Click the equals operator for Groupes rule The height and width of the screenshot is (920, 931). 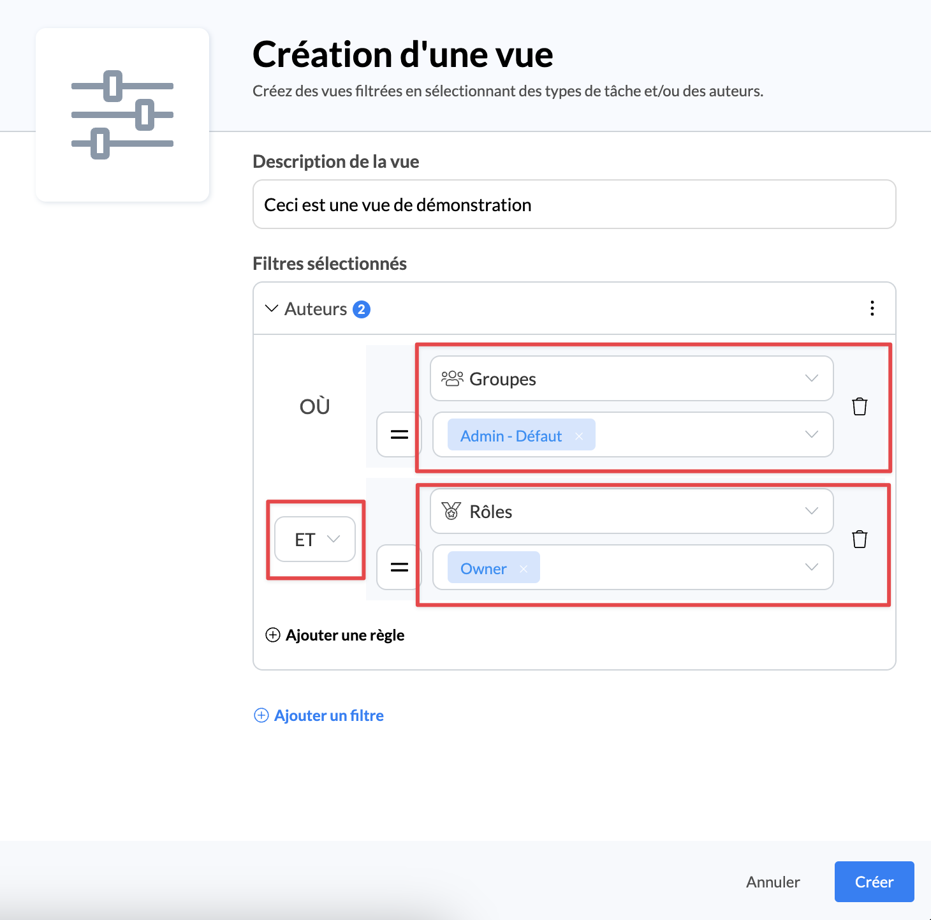[399, 434]
